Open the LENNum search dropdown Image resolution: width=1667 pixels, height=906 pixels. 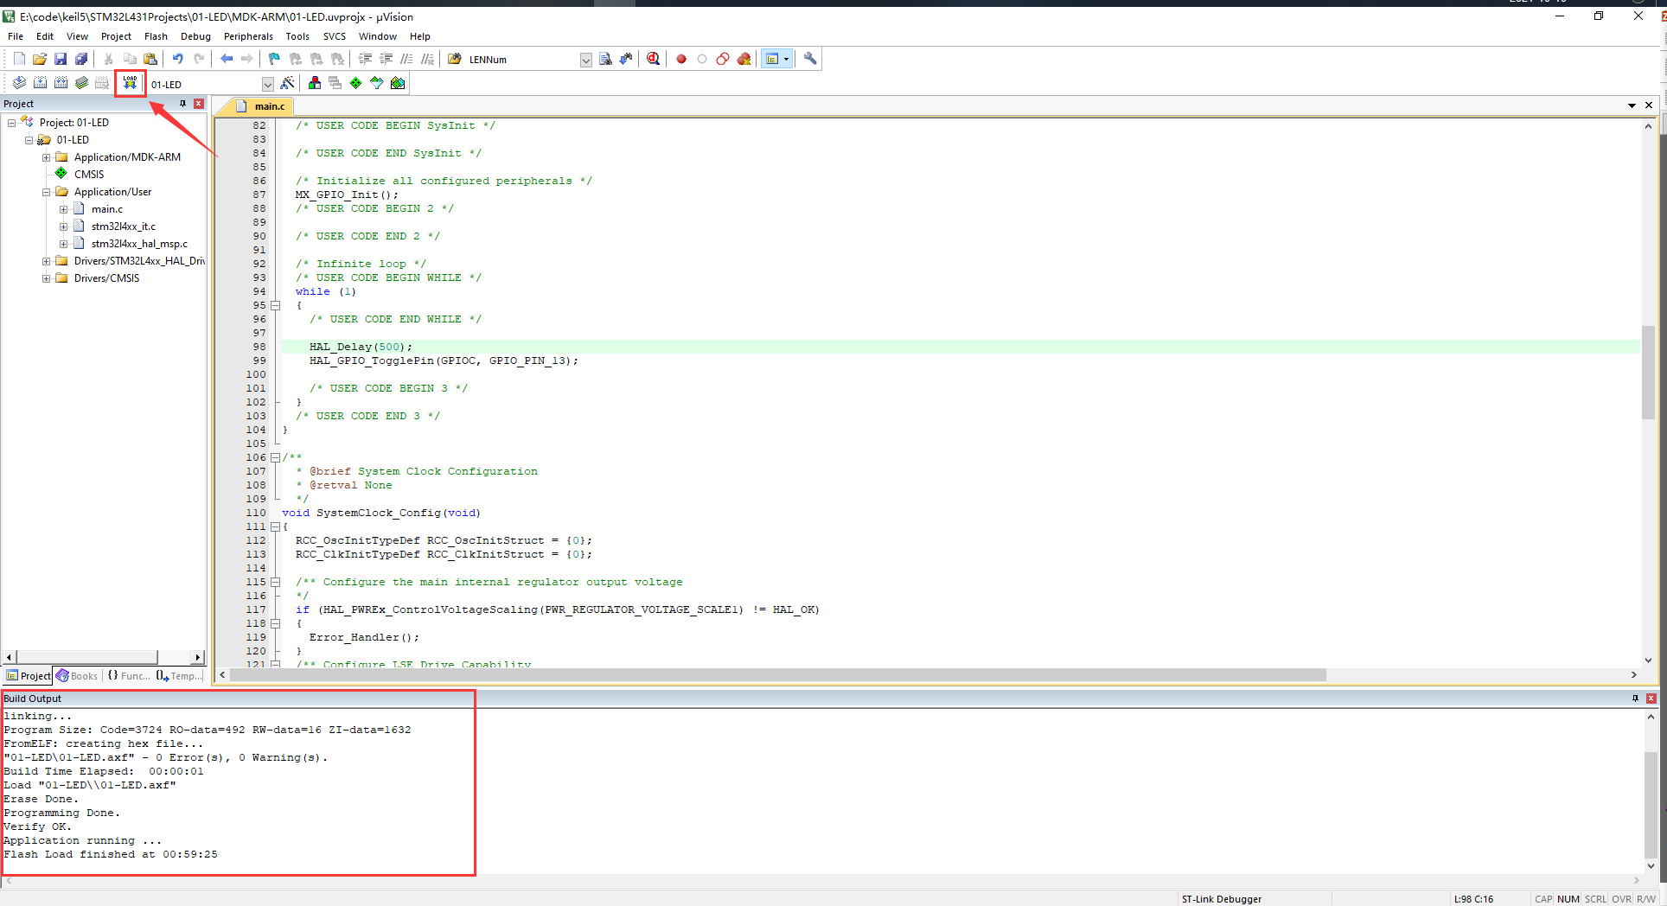(x=586, y=60)
